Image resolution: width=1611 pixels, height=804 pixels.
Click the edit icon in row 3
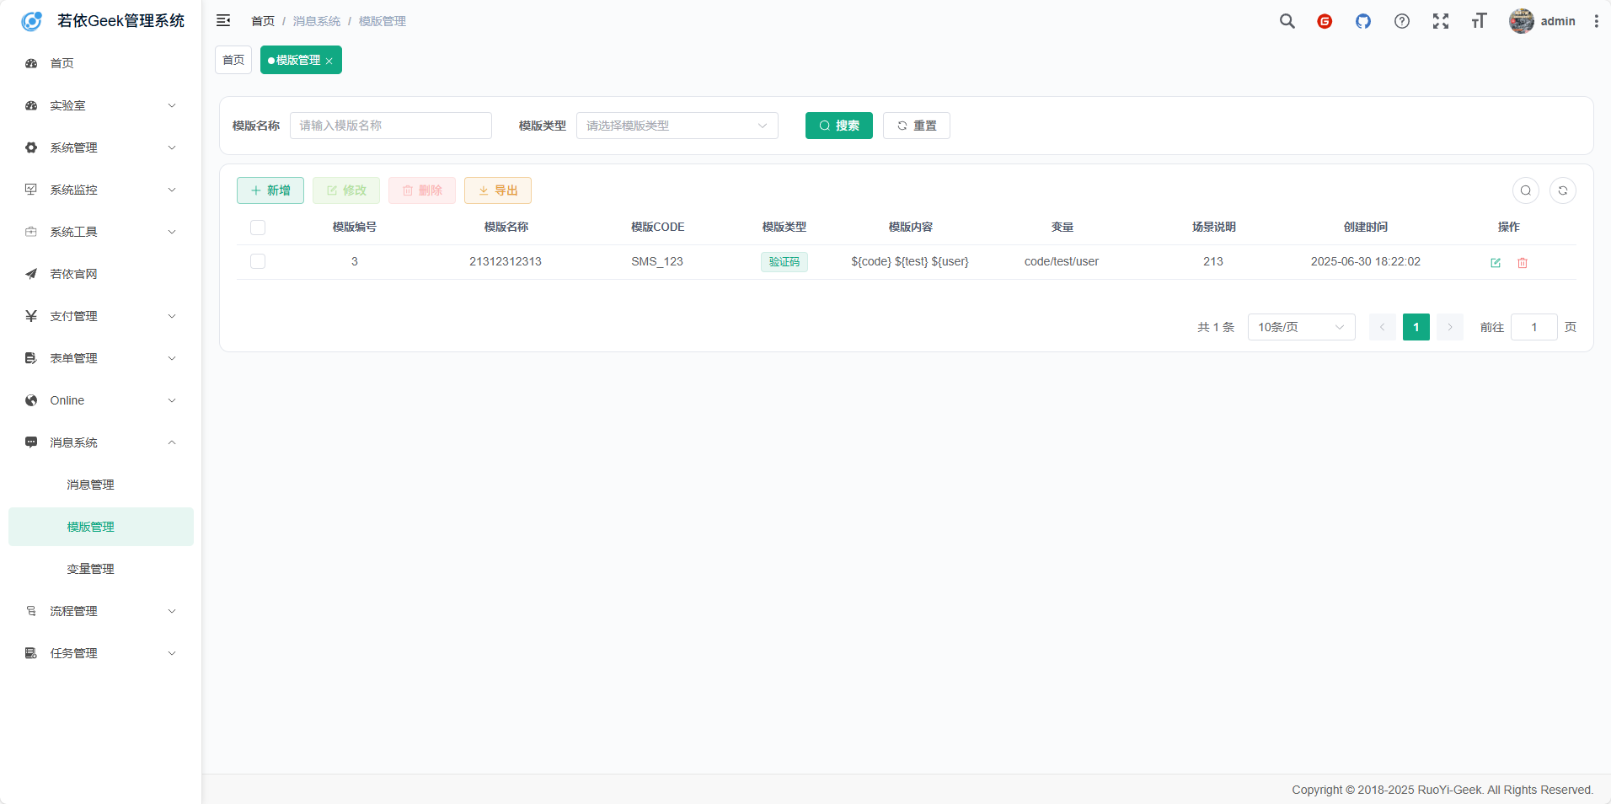(1496, 262)
